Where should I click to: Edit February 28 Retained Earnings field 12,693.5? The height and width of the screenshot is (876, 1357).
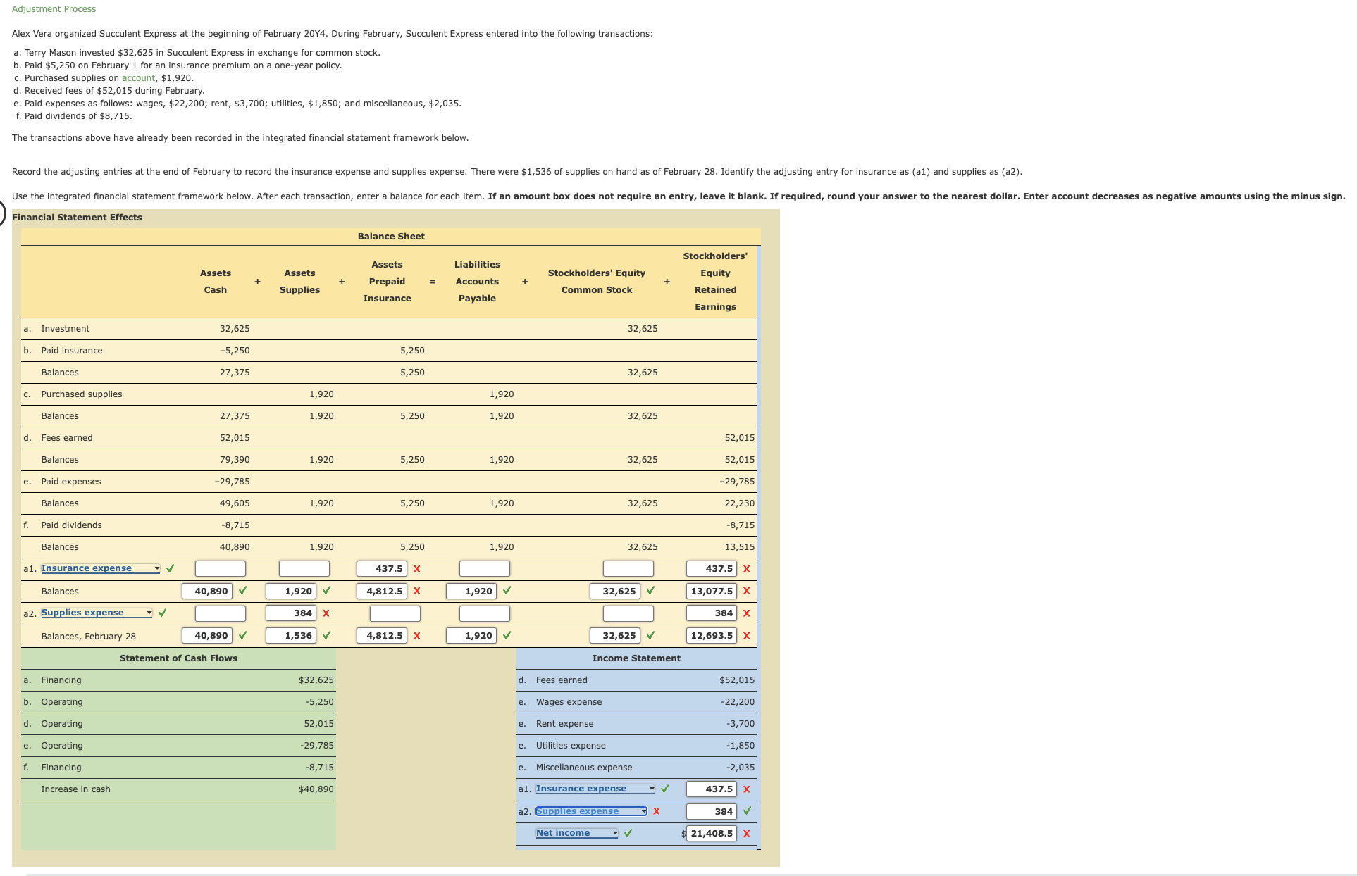coord(712,636)
